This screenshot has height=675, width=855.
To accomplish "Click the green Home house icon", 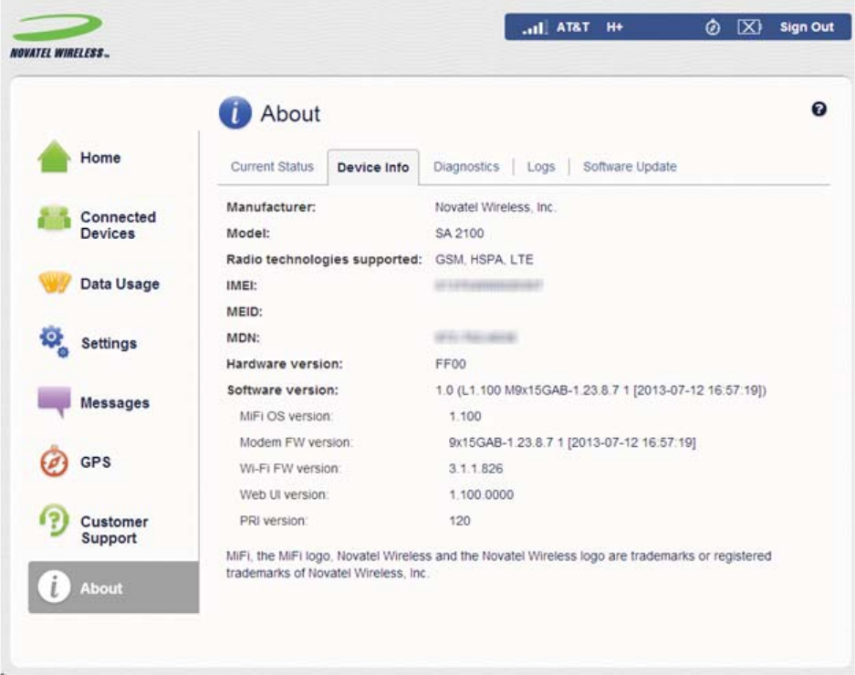I will tap(54, 157).
